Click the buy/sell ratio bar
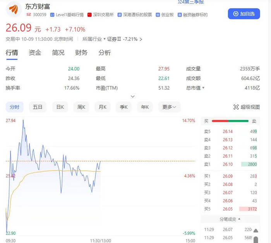271x243 pixels. pyautogui.click(x=230, y=121)
